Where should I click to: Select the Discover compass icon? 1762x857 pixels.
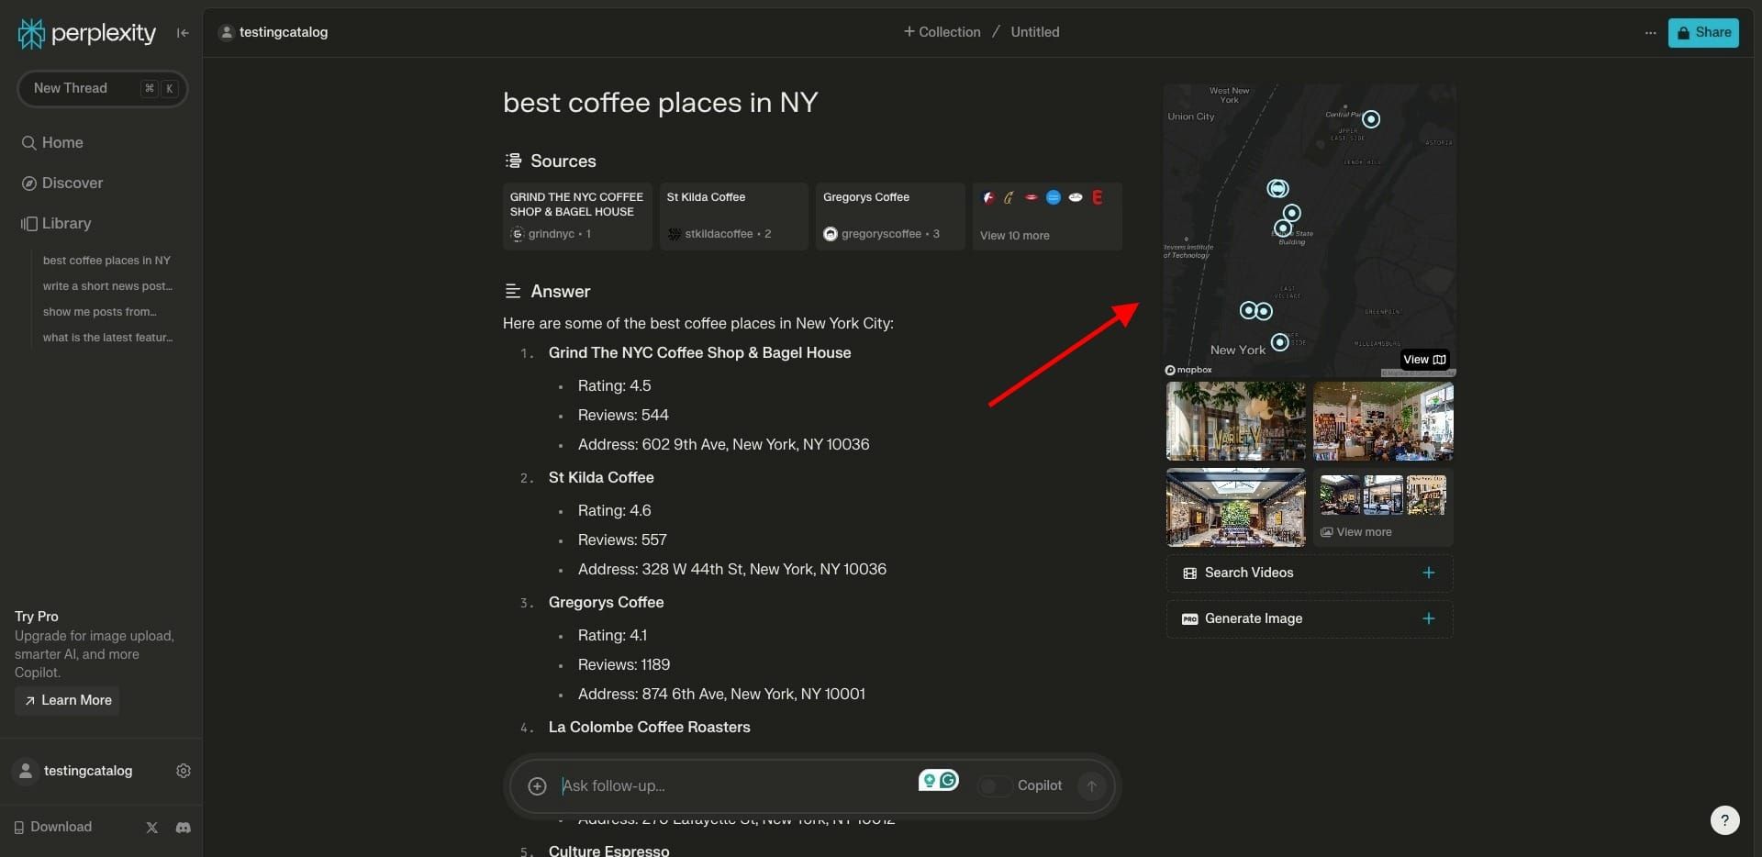click(28, 183)
